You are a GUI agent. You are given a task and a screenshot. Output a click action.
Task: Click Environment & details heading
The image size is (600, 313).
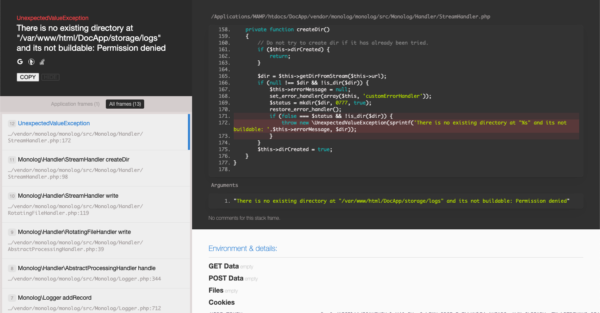(x=243, y=248)
